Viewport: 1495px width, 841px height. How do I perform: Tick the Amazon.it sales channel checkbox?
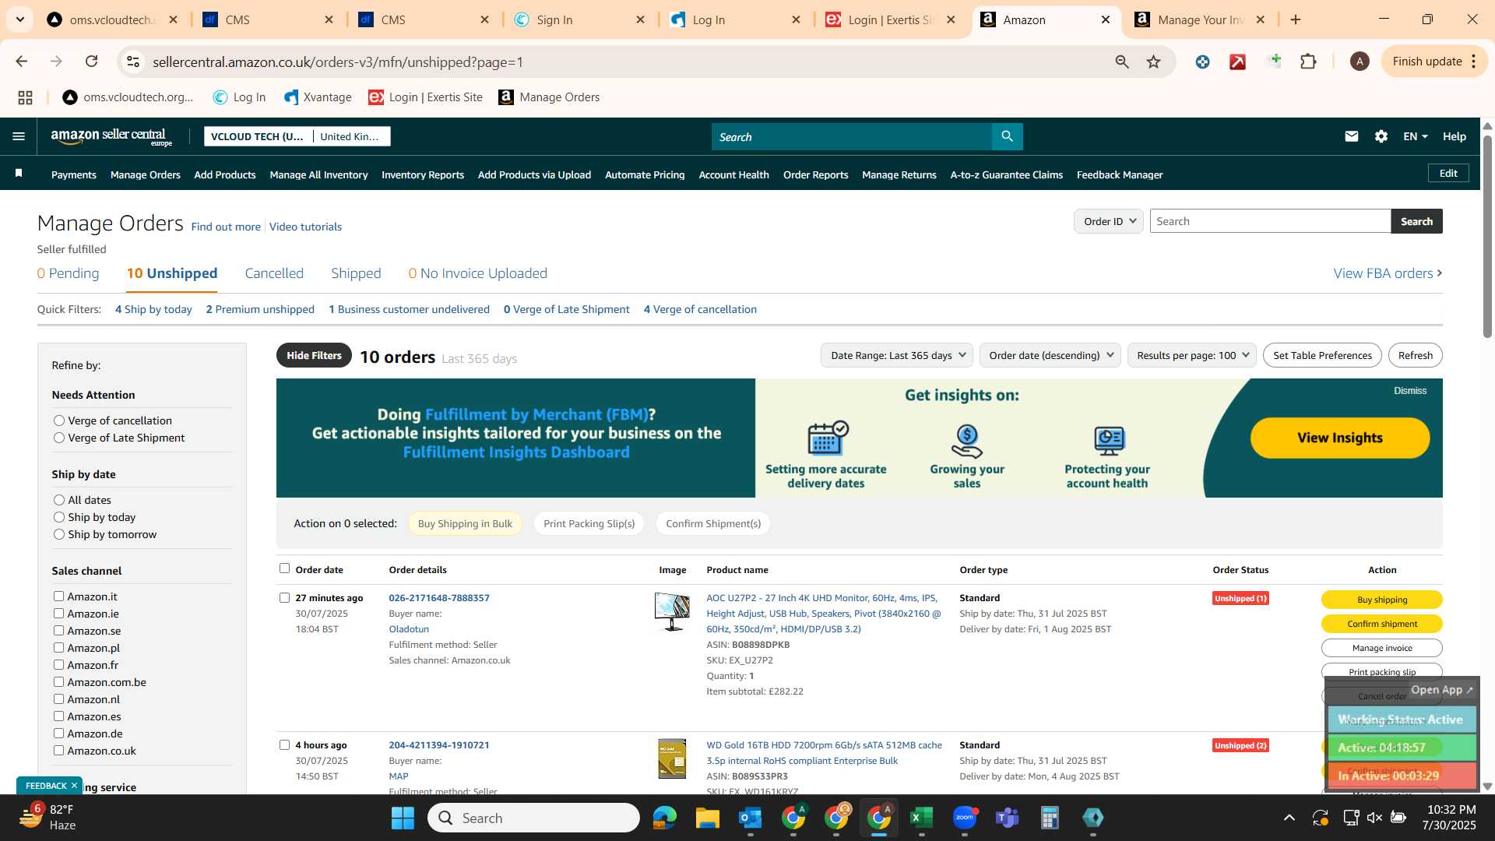click(58, 596)
